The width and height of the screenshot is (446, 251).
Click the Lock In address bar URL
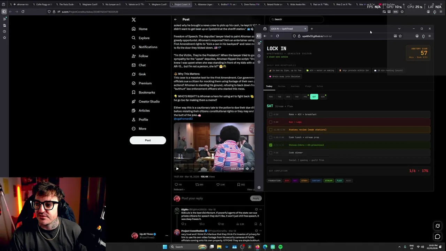click(317, 36)
